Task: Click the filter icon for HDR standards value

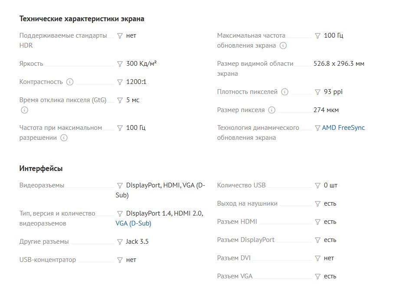Action: tap(120, 35)
